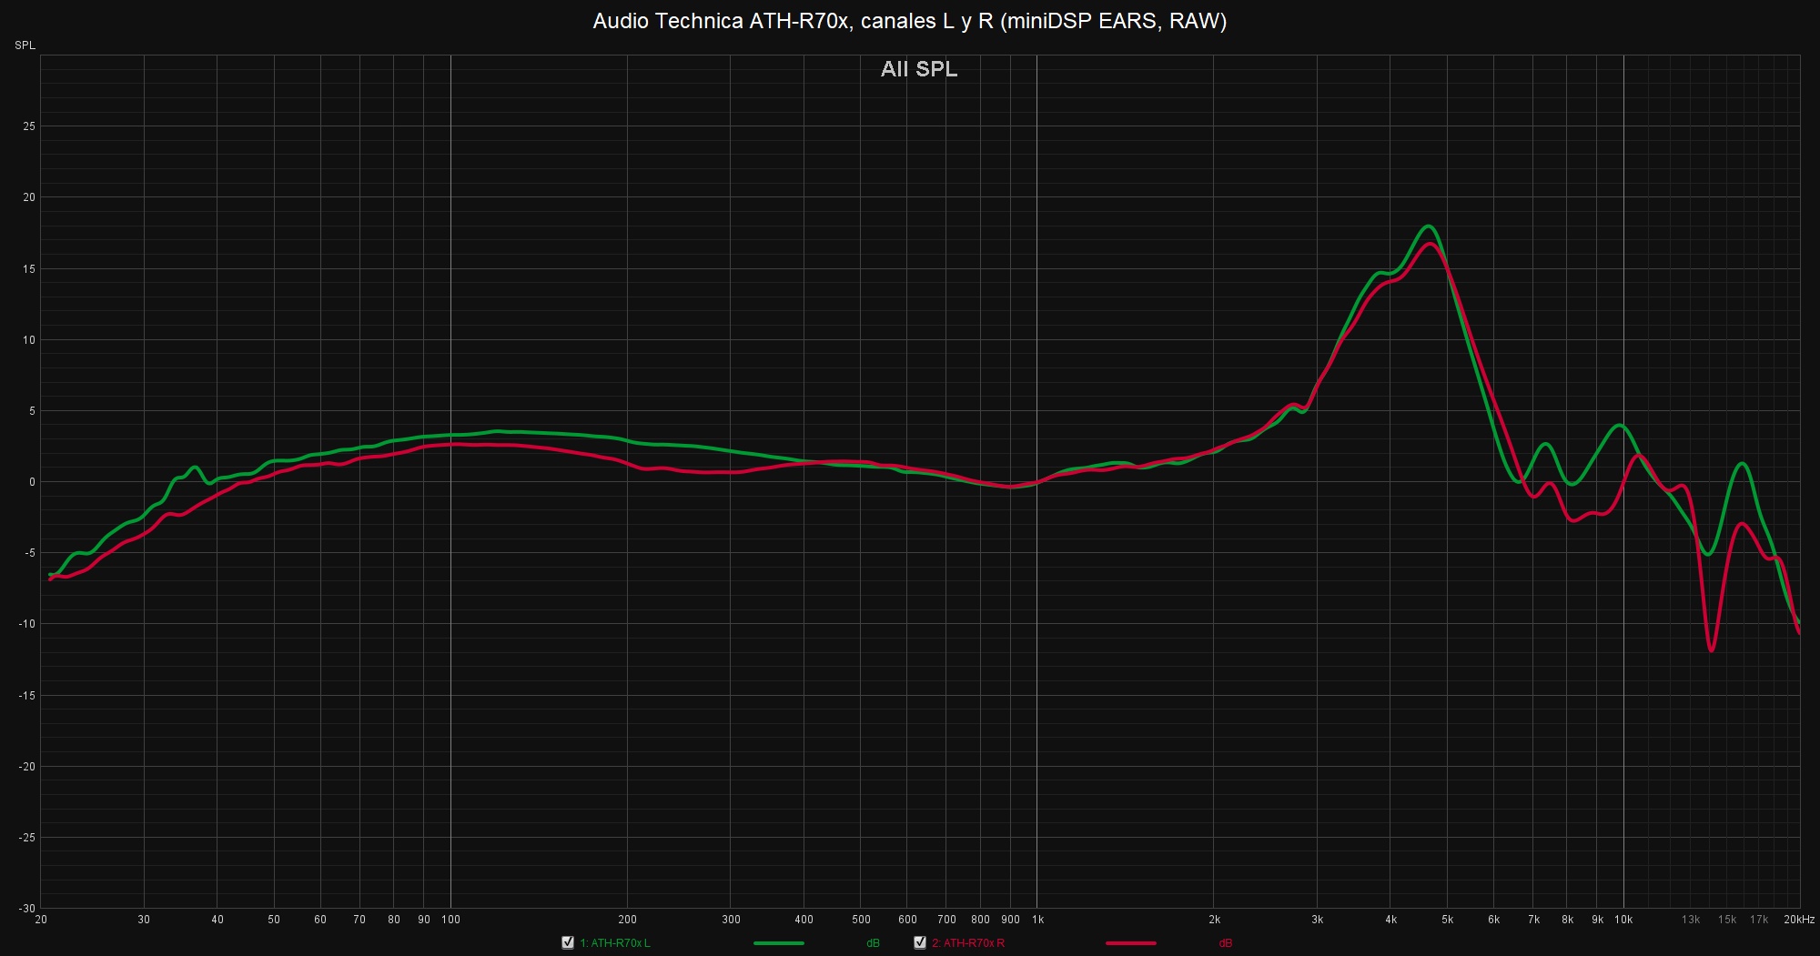Click the -30 dB label on vertical axis
This screenshot has width=1820, height=956.
click(27, 909)
